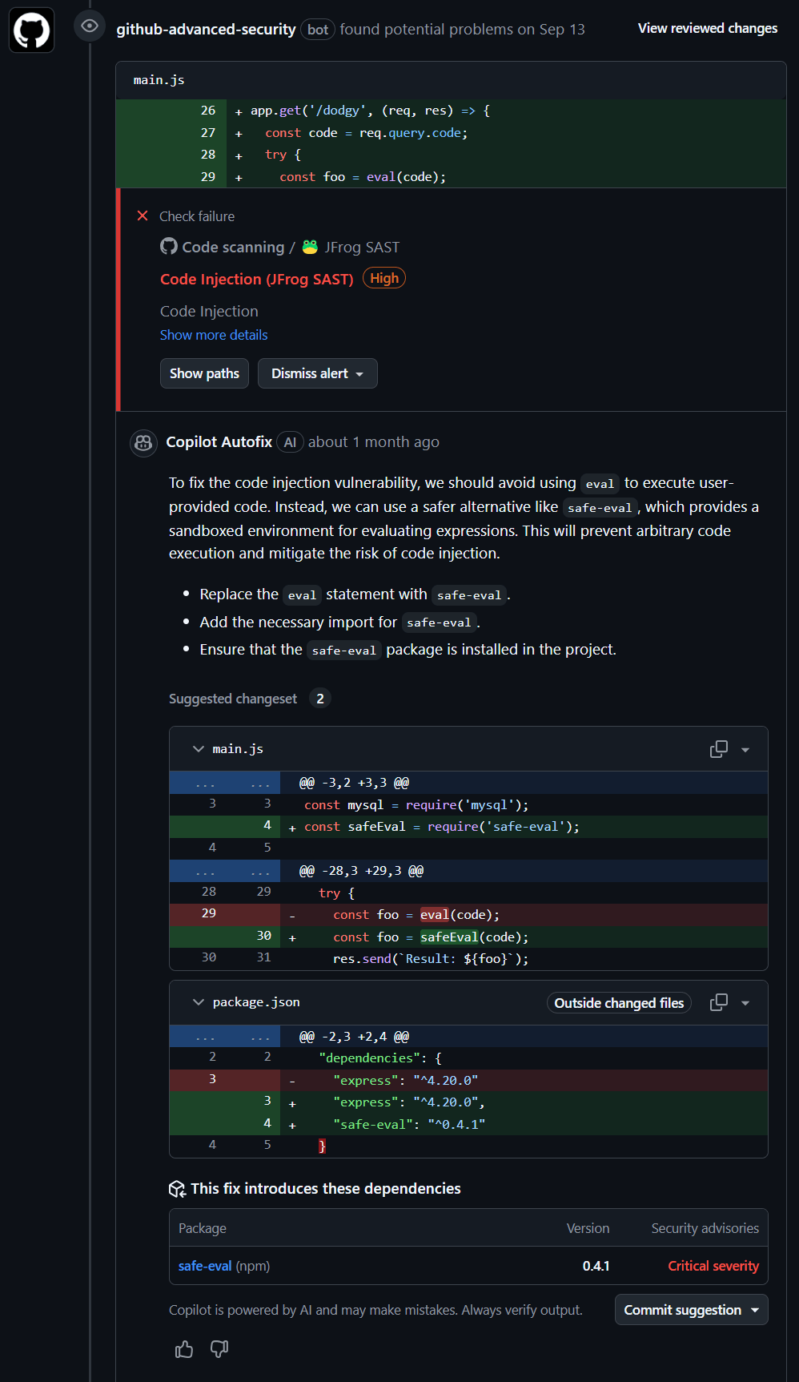The image size is (799, 1382).
Task: Click Show paths button
Action: (x=204, y=373)
